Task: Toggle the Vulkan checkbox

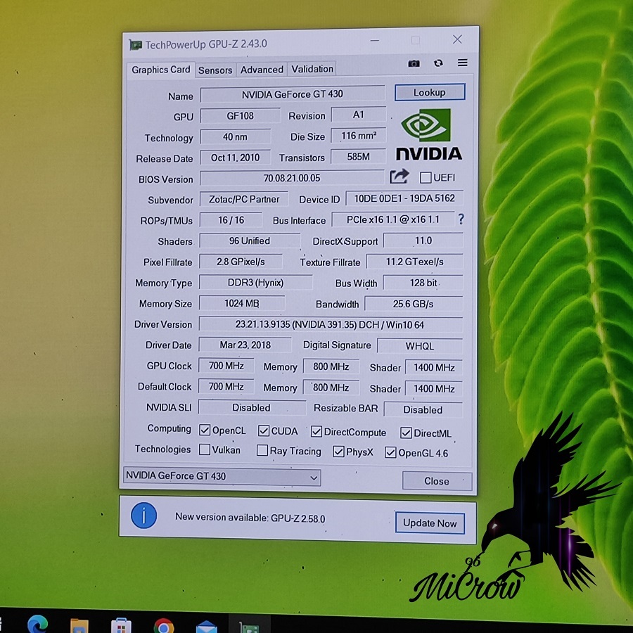Action: [x=205, y=449]
